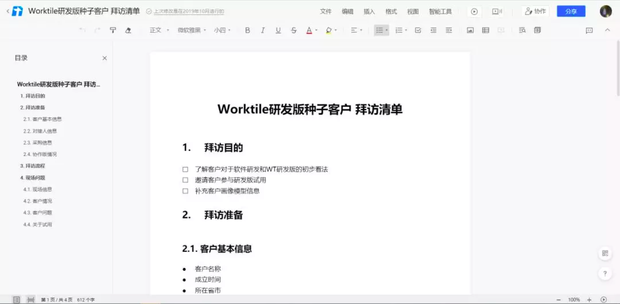Image resolution: width=620 pixels, height=304 pixels.
Task: Open the font size dropdown 小四
Action: [222, 30]
